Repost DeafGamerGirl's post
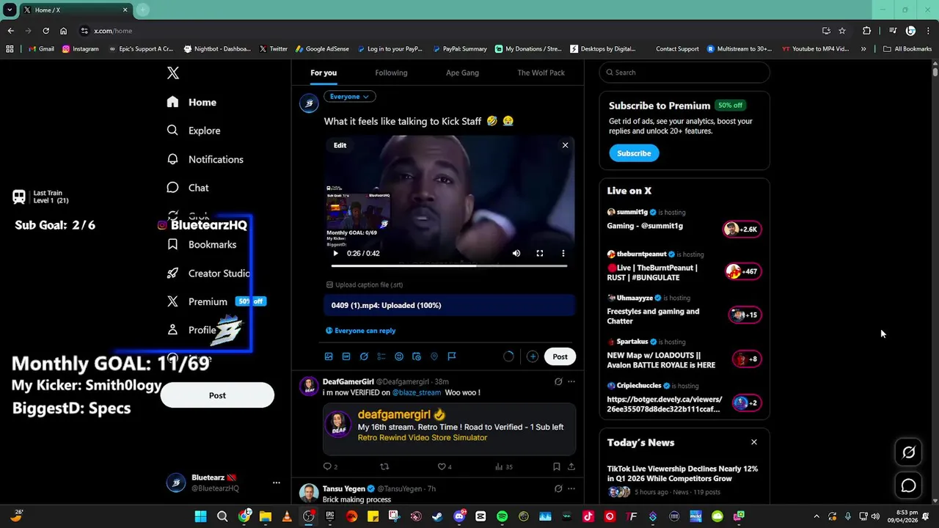 coord(384,466)
